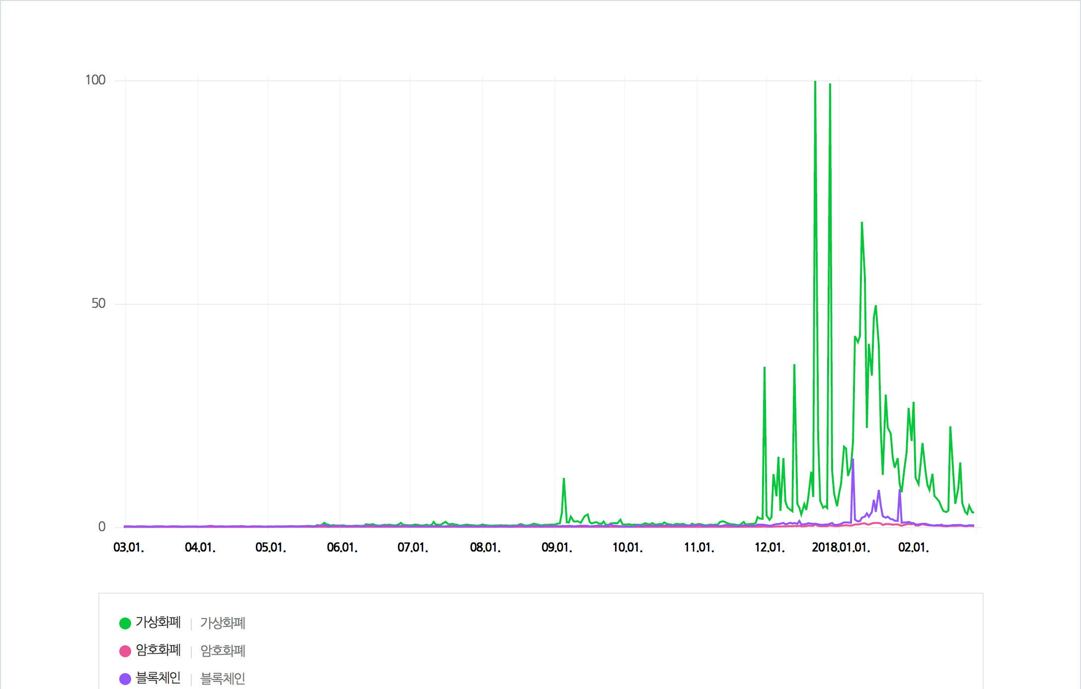Click the 11.01. x-axis date label
This screenshot has height=689, width=1081.
point(699,548)
